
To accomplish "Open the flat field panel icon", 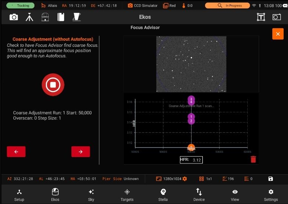I will (x=77, y=17).
